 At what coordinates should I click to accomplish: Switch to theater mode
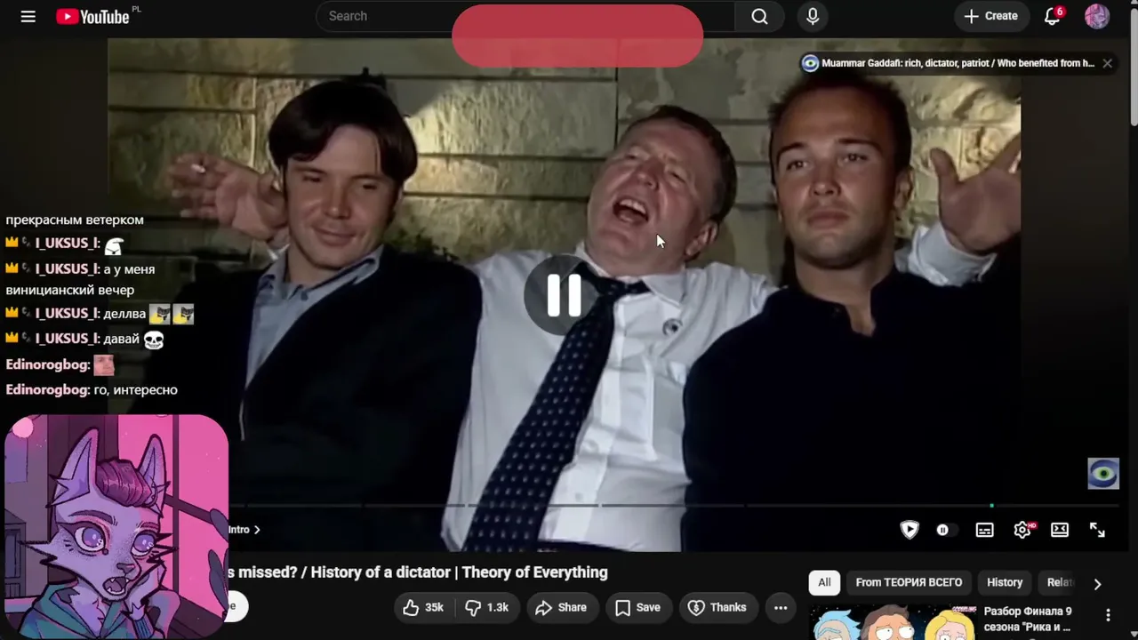(x=1060, y=530)
